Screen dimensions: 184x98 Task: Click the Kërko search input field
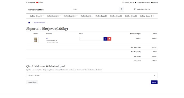tap(95, 9)
